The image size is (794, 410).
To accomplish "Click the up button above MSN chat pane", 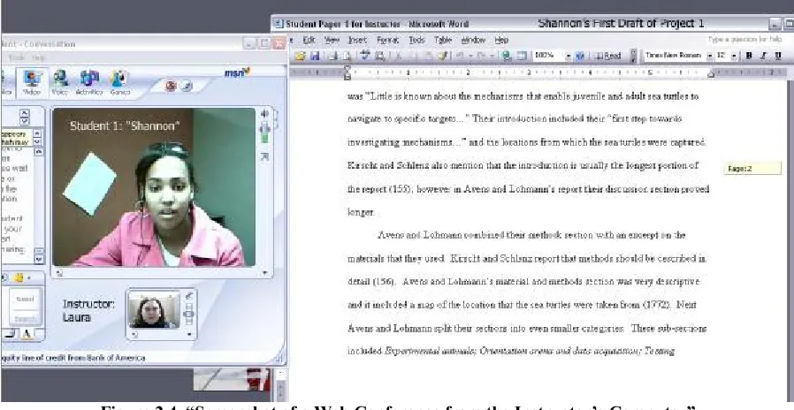I will (24, 113).
